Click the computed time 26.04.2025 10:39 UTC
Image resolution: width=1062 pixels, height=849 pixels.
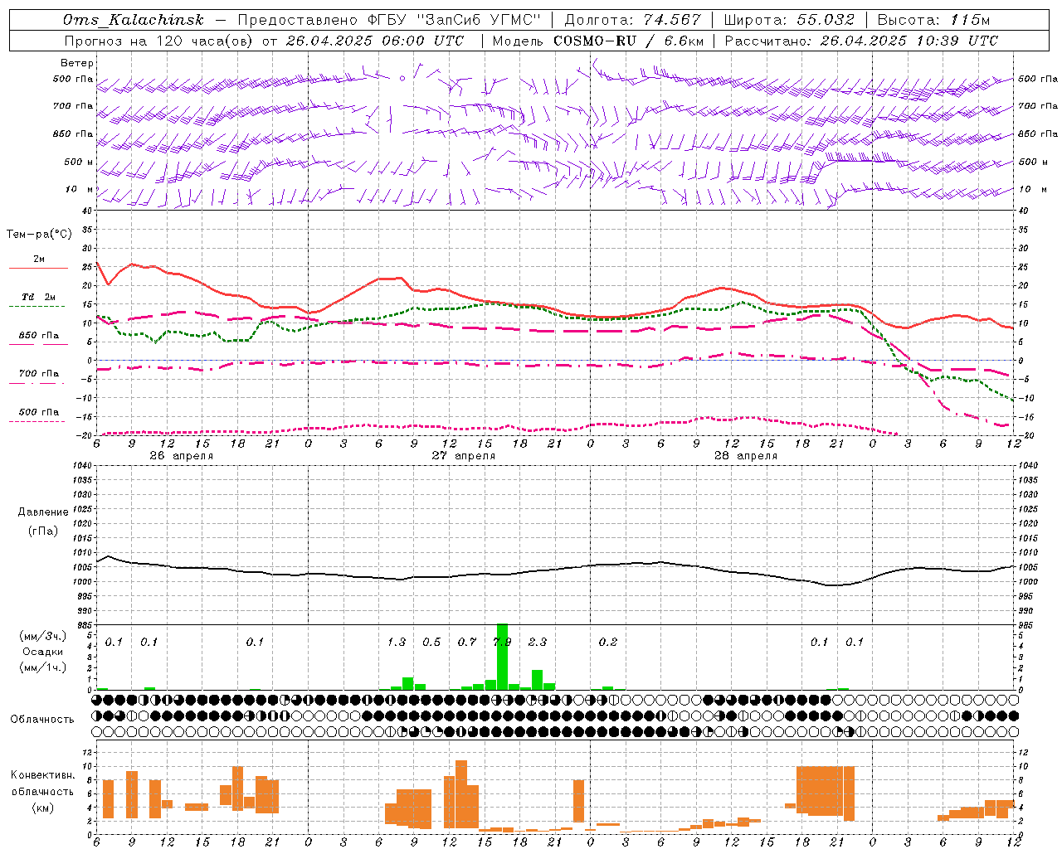[x=909, y=41]
